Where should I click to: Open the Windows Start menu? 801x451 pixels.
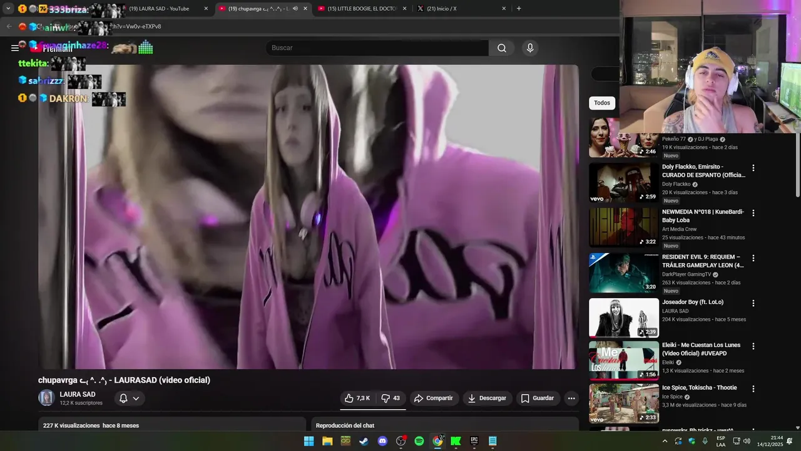point(309,441)
